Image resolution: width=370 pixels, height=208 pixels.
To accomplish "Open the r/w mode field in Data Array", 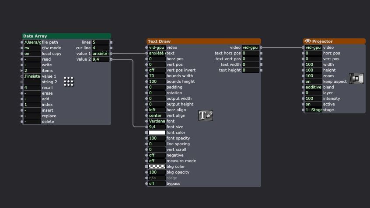I will (32, 48).
